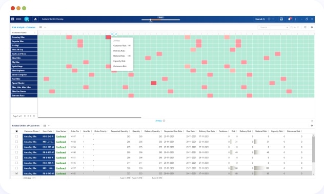The height and width of the screenshot is (194, 324).
Task: Select the Popular Bike customer row
Action: pyautogui.click(x=24, y=42)
